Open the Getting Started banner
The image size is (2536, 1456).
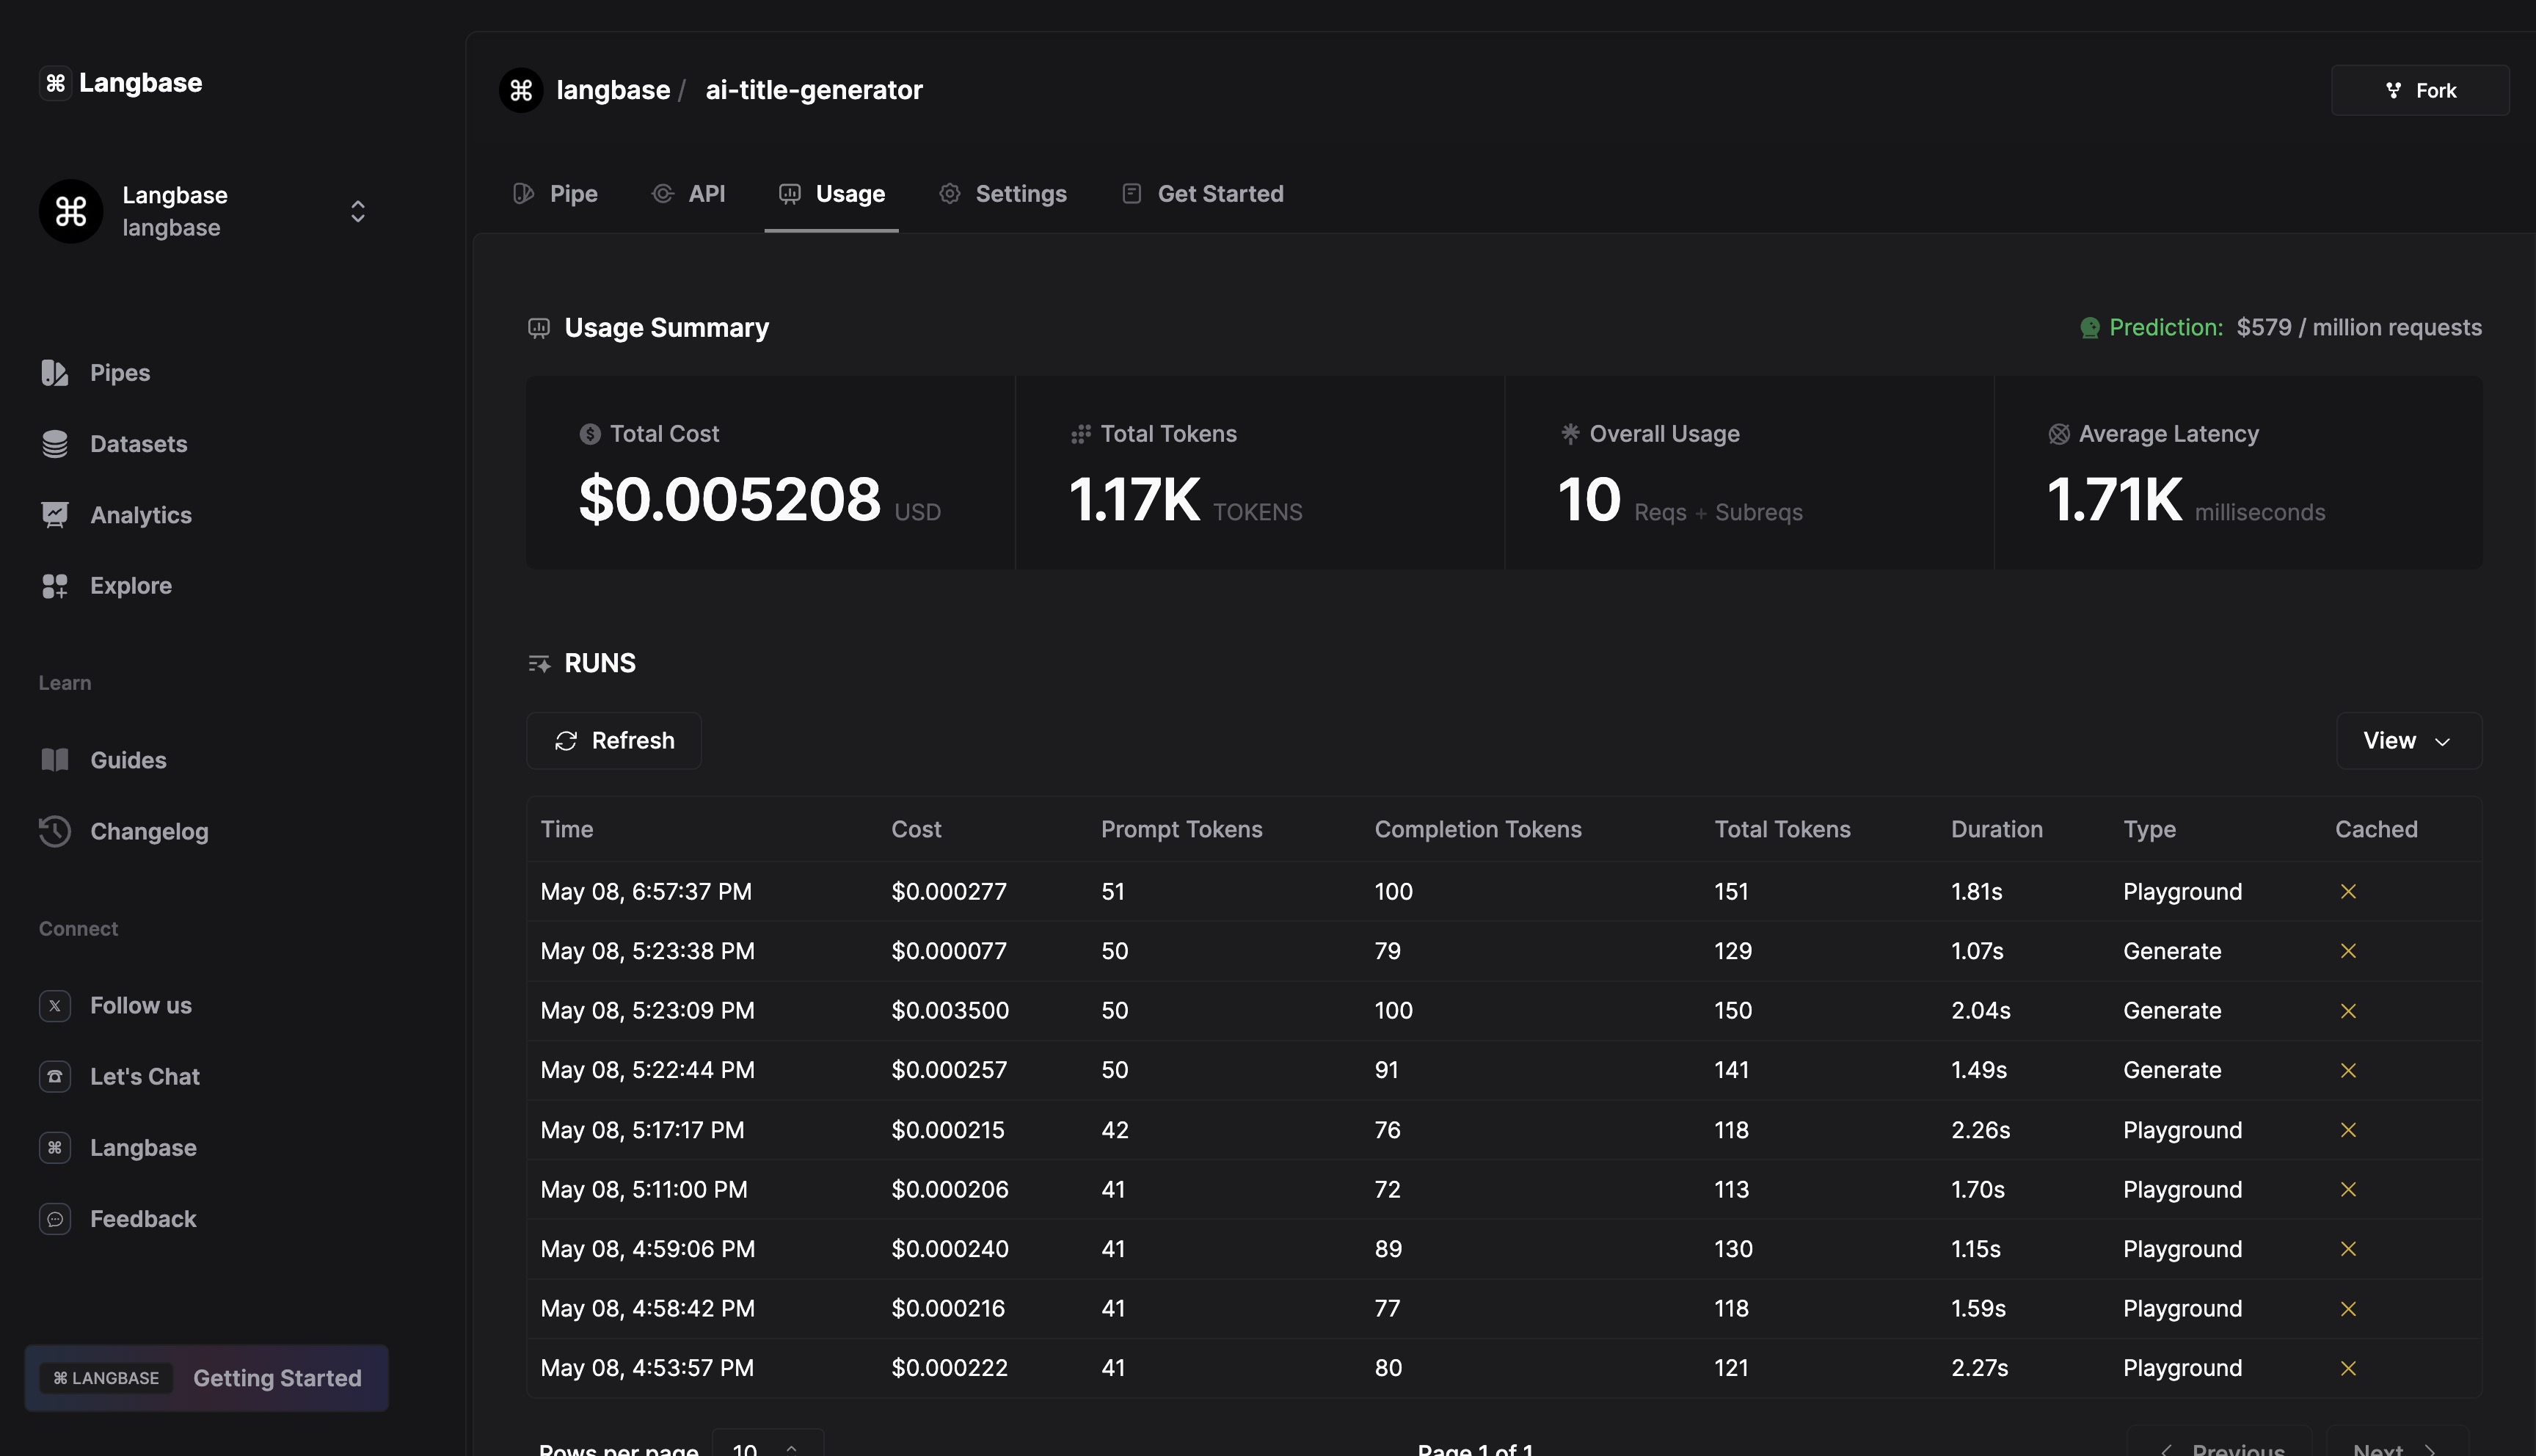207,1378
